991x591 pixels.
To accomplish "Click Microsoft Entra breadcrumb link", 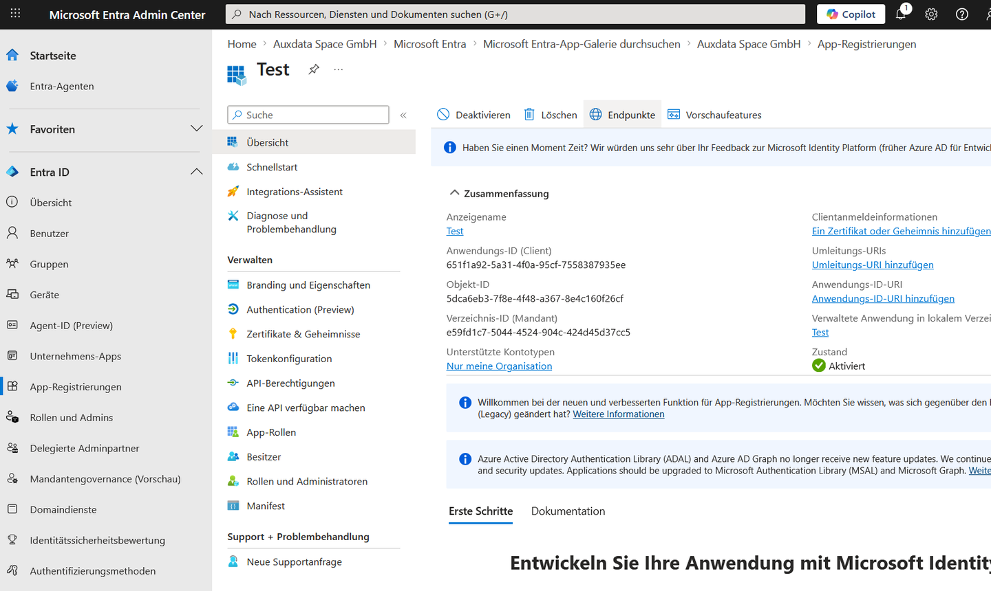I will point(429,44).
